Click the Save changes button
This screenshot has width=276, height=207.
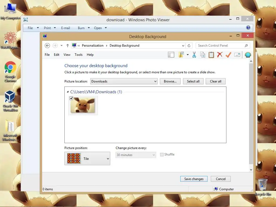point(194,179)
